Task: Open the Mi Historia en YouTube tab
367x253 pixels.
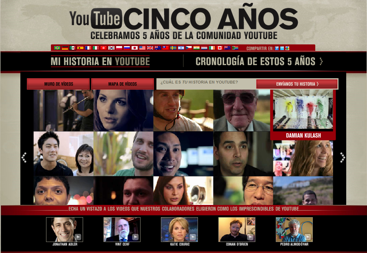Action: click(100, 62)
